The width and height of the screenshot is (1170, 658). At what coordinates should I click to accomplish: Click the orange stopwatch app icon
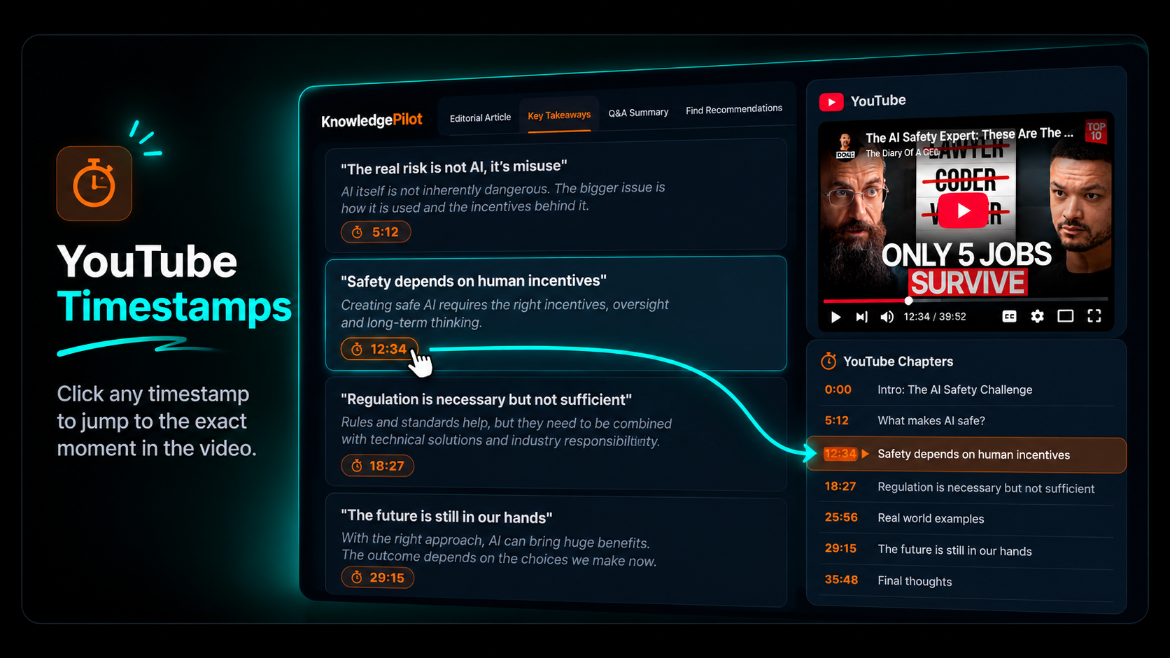(x=94, y=183)
